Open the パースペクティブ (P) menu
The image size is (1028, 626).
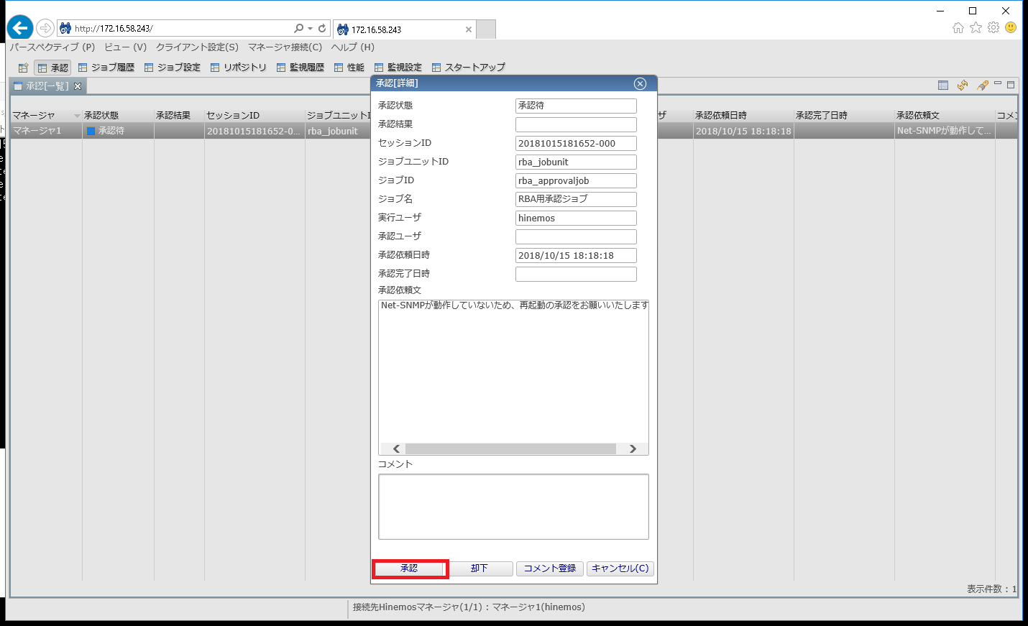(x=52, y=47)
